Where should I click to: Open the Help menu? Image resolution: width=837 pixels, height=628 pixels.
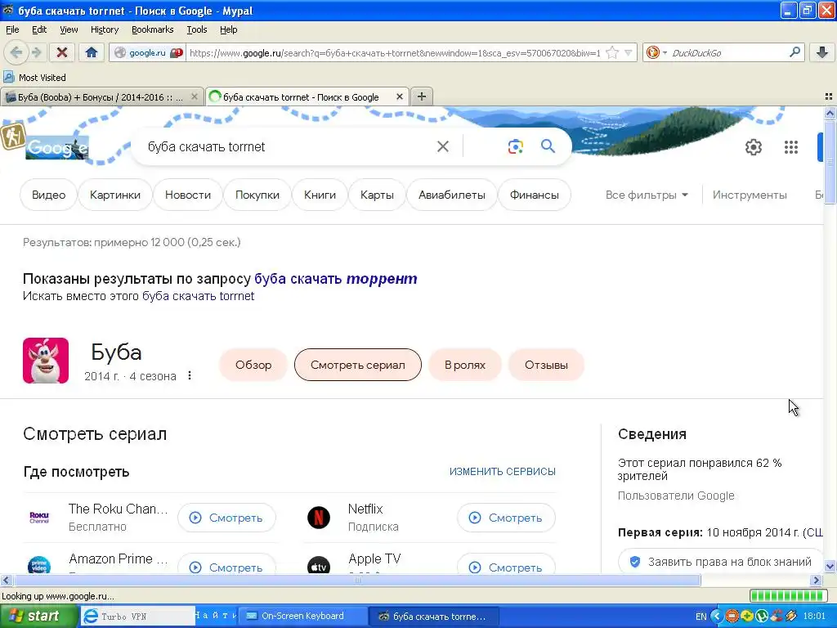pos(229,29)
